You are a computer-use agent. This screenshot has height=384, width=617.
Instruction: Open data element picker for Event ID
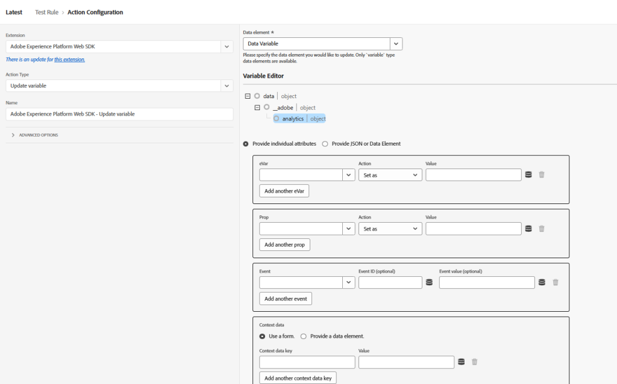[429, 282]
